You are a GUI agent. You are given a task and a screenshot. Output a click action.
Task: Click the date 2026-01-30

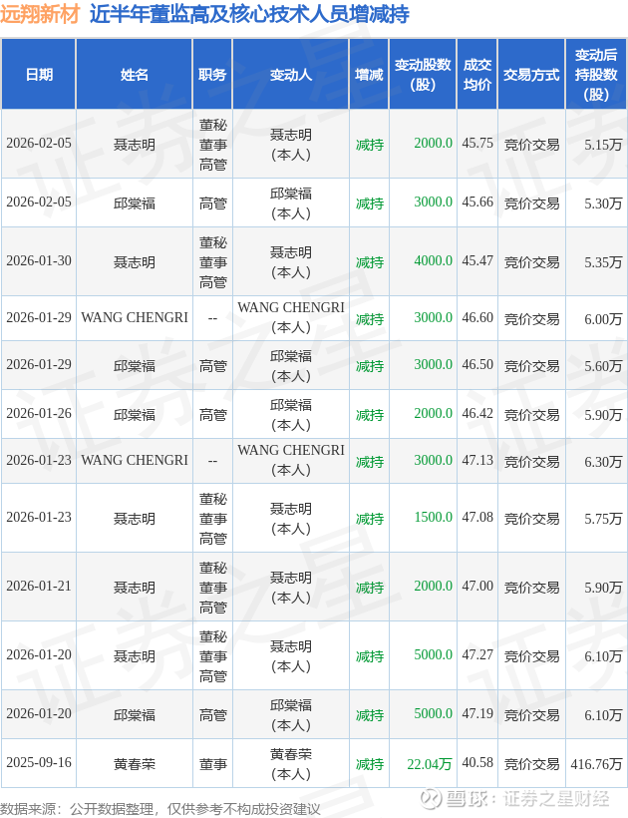pos(39,260)
